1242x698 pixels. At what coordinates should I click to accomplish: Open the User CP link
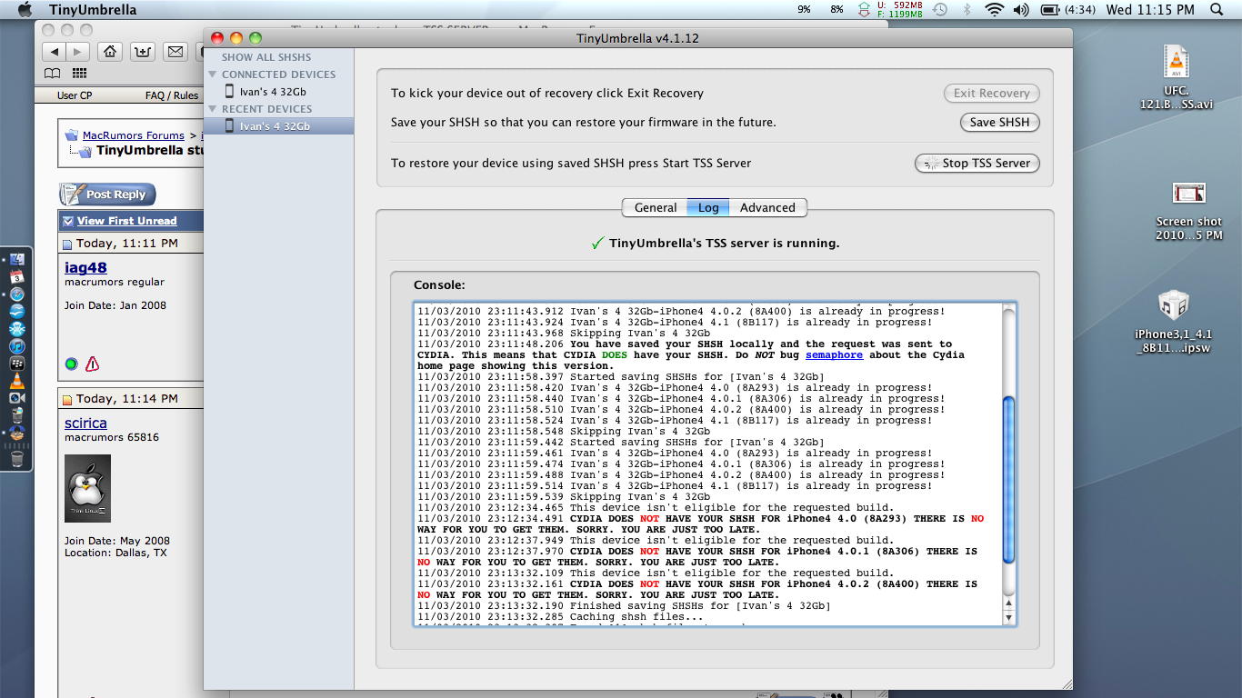(x=75, y=95)
